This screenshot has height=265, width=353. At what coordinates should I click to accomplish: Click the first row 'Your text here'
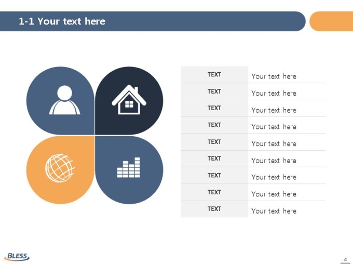tap(274, 76)
